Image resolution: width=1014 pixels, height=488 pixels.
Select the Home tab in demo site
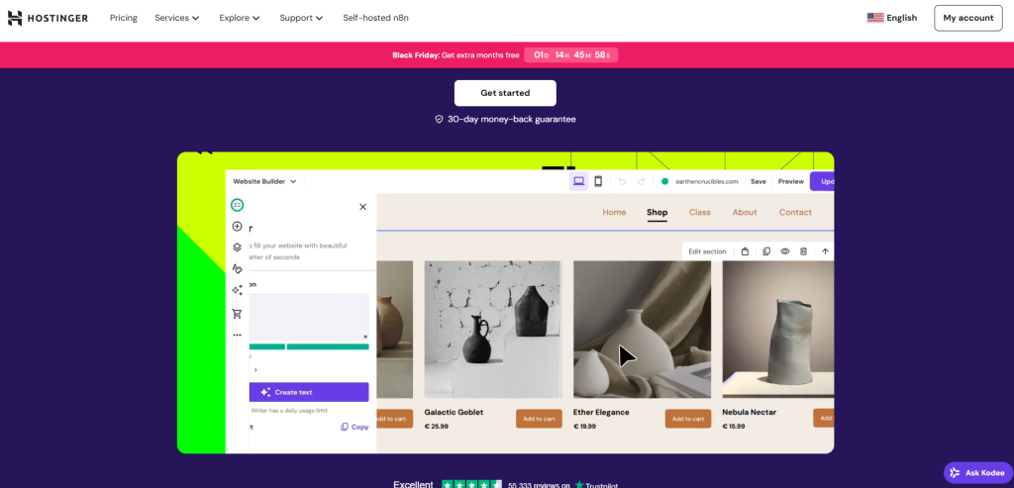614,212
